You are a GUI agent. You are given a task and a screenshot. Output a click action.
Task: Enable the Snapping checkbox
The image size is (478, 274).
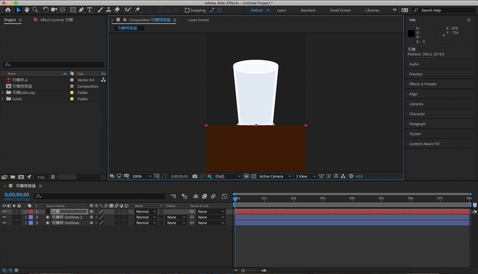[187, 10]
